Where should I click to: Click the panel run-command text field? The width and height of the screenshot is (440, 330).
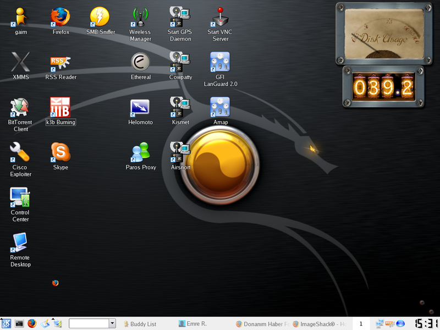pos(89,323)
